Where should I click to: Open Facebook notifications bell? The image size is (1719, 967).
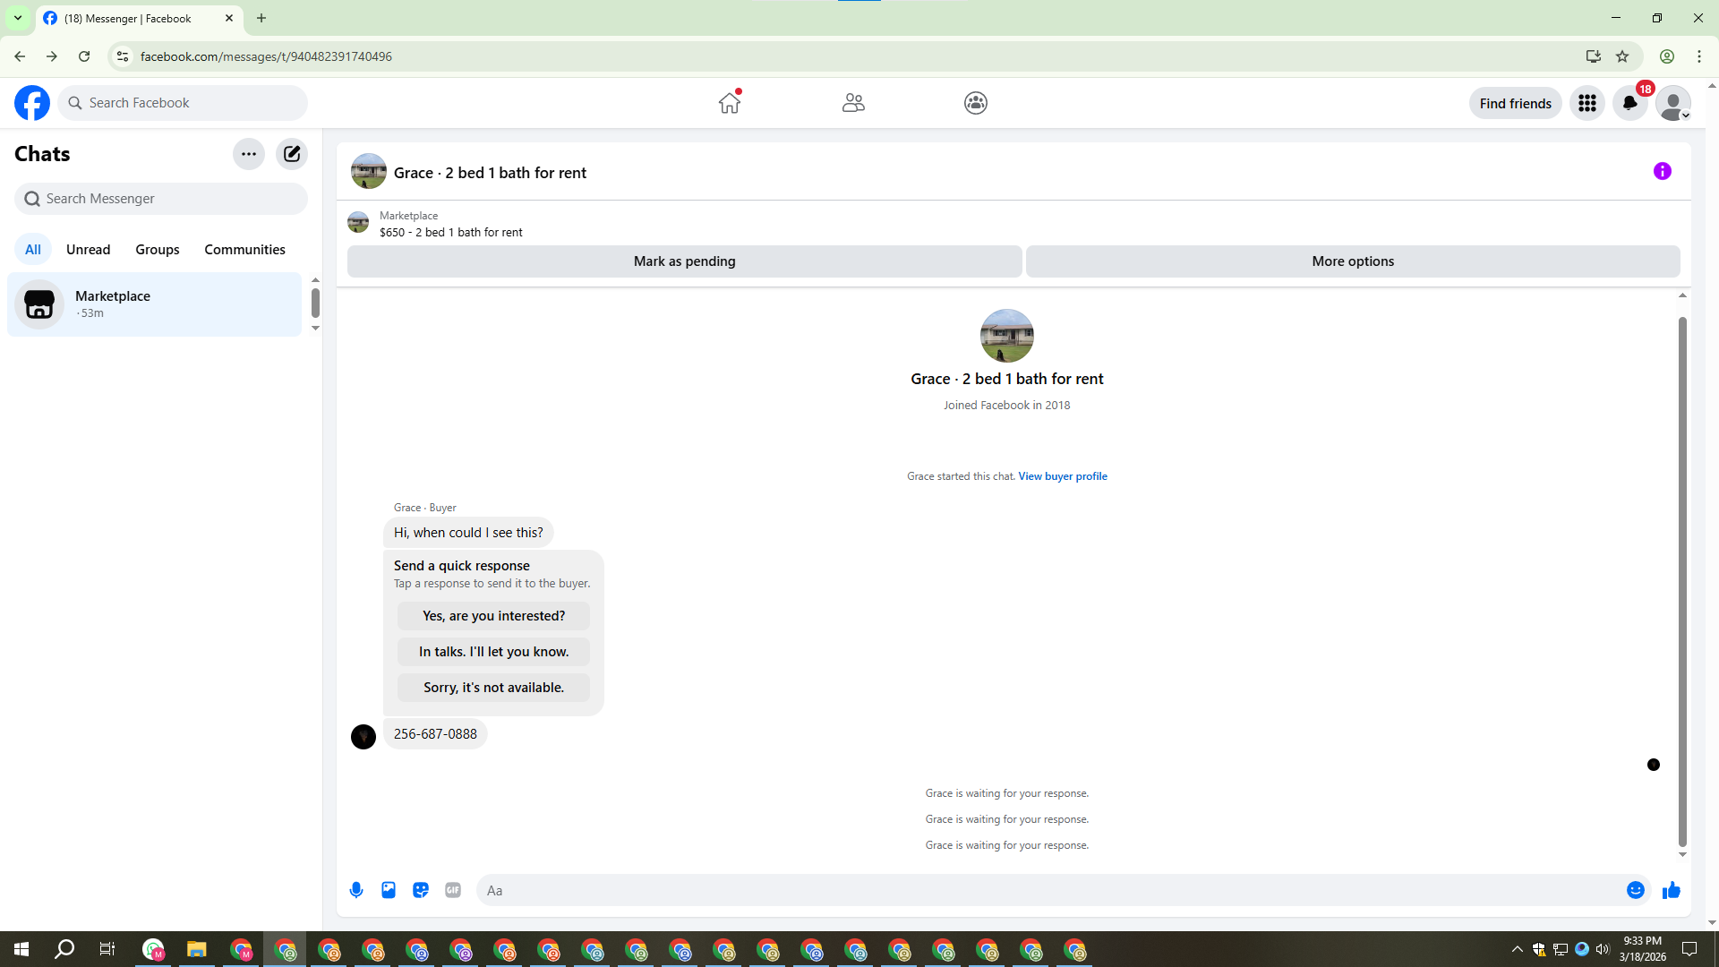1629,103
